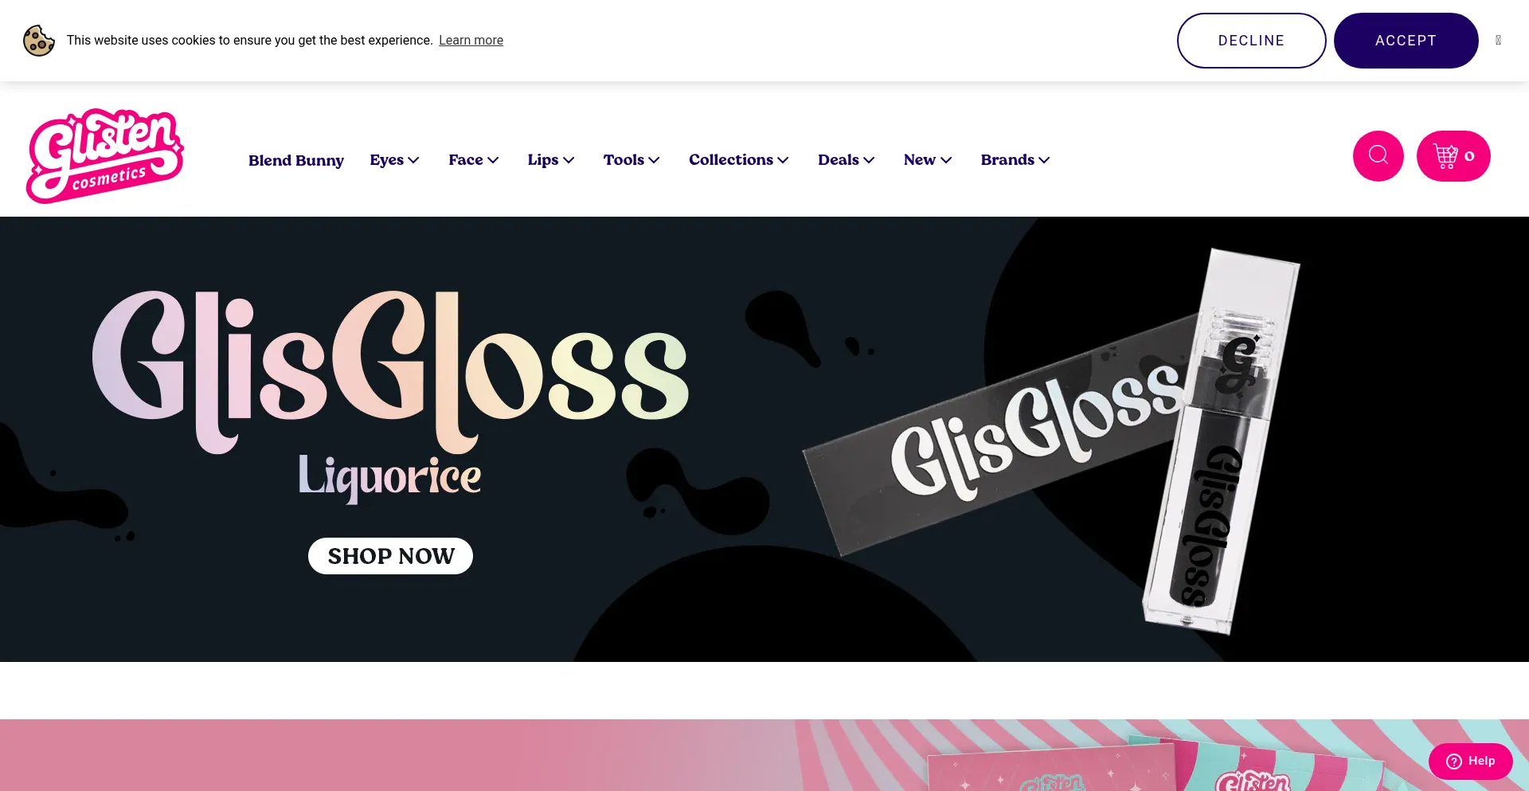
Task: Decline the website cookies
Action: 1251,41
